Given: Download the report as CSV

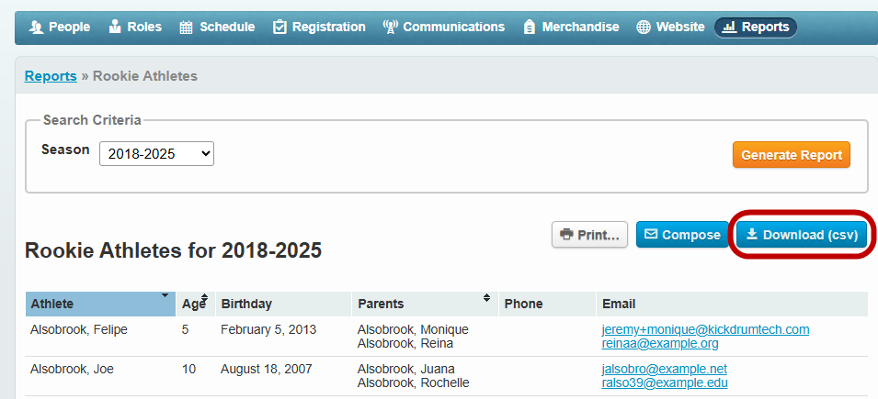Looking at the screenshot, I should 801,235.
